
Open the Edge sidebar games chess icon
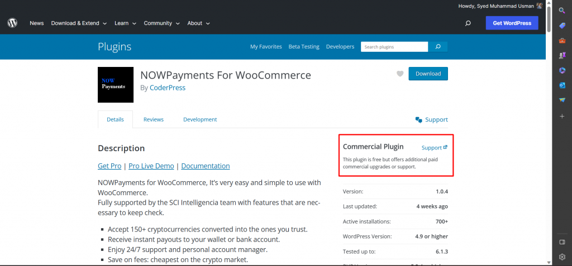pos(562,55)
